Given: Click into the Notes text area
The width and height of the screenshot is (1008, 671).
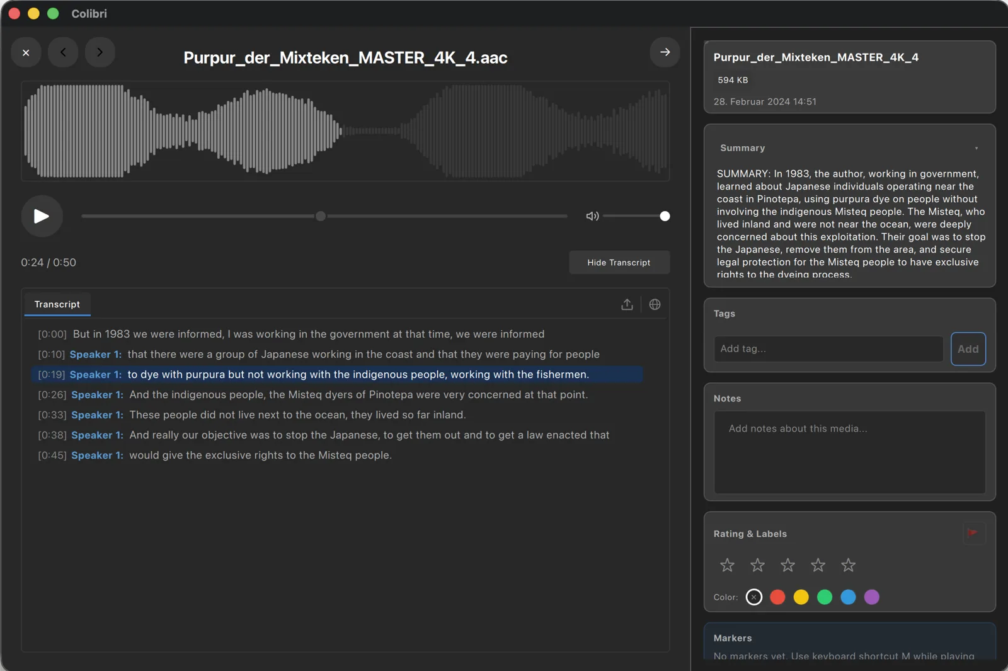Looking at the screenshot, I should [850, 452].
